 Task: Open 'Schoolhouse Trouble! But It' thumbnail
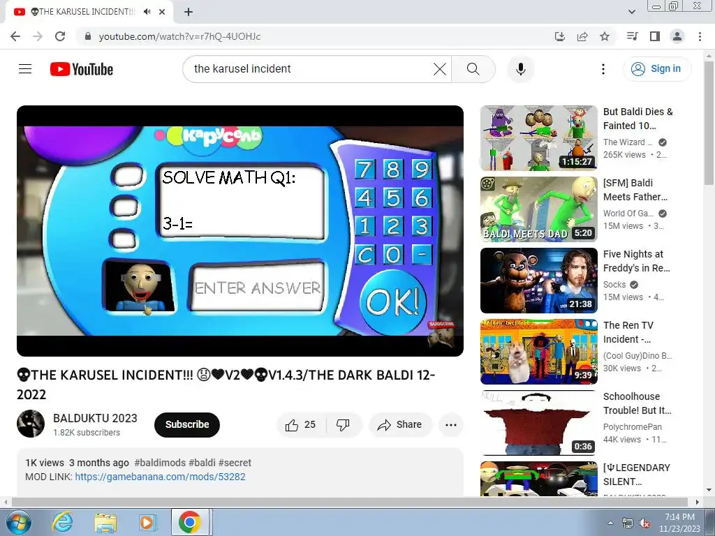(x=538, y=422)
